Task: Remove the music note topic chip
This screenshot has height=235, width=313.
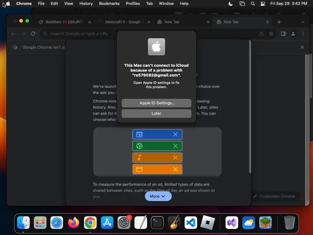Action: (175, 158)
